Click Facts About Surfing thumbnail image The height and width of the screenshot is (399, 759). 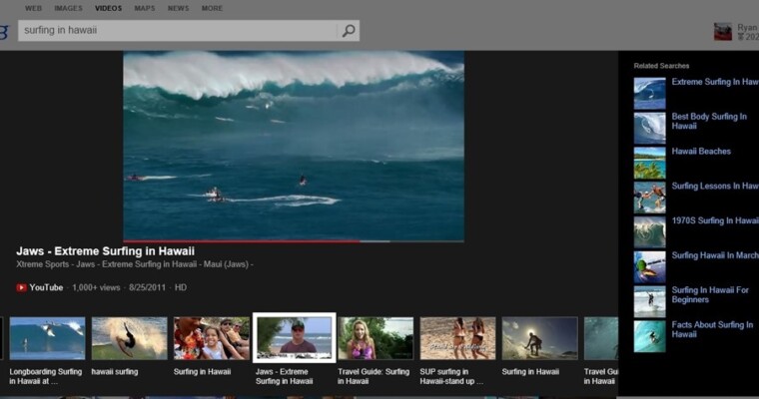pyautogui.click(x=649, y=336)
